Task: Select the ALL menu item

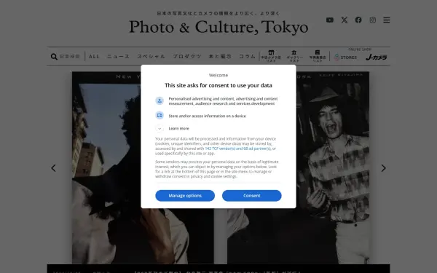Action: [x=94, y=56]
